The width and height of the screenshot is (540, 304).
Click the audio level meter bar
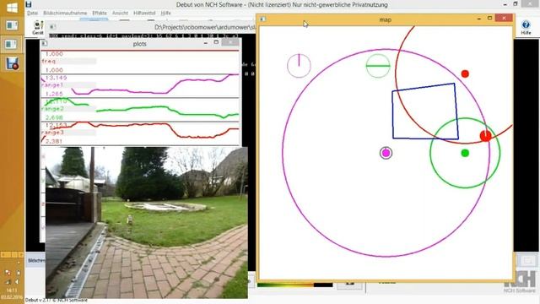pyautogui.click(x=295, y=285)
